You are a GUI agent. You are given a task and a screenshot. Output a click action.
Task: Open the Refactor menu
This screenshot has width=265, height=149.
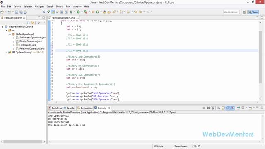[x=28, y=7]
